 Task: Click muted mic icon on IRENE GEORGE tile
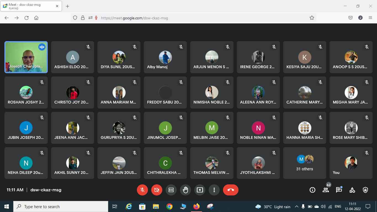click(x=274, y=47)
